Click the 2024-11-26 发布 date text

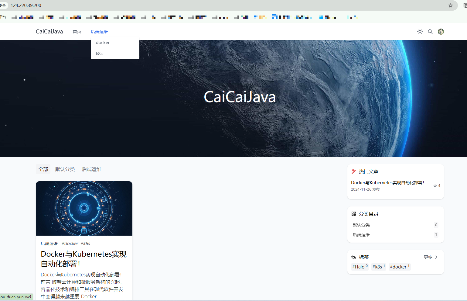[365, 189]
